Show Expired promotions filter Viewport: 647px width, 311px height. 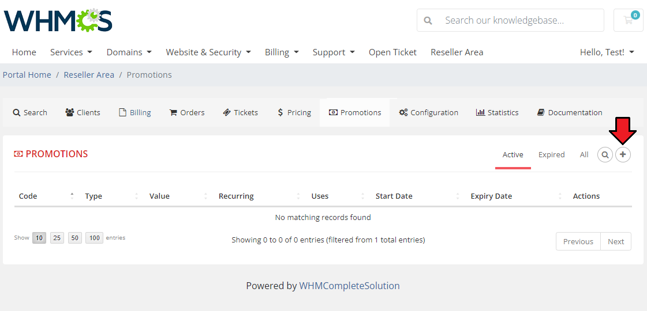tap(551, 155)
